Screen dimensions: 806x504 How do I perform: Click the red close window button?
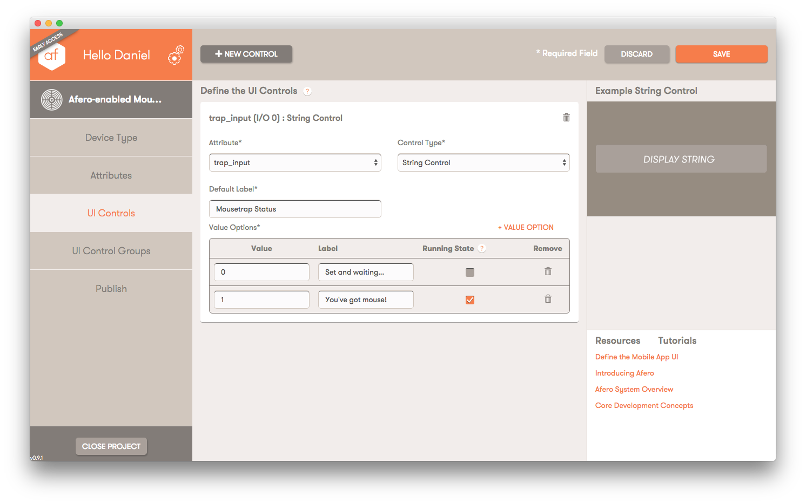tap(38, 23)
